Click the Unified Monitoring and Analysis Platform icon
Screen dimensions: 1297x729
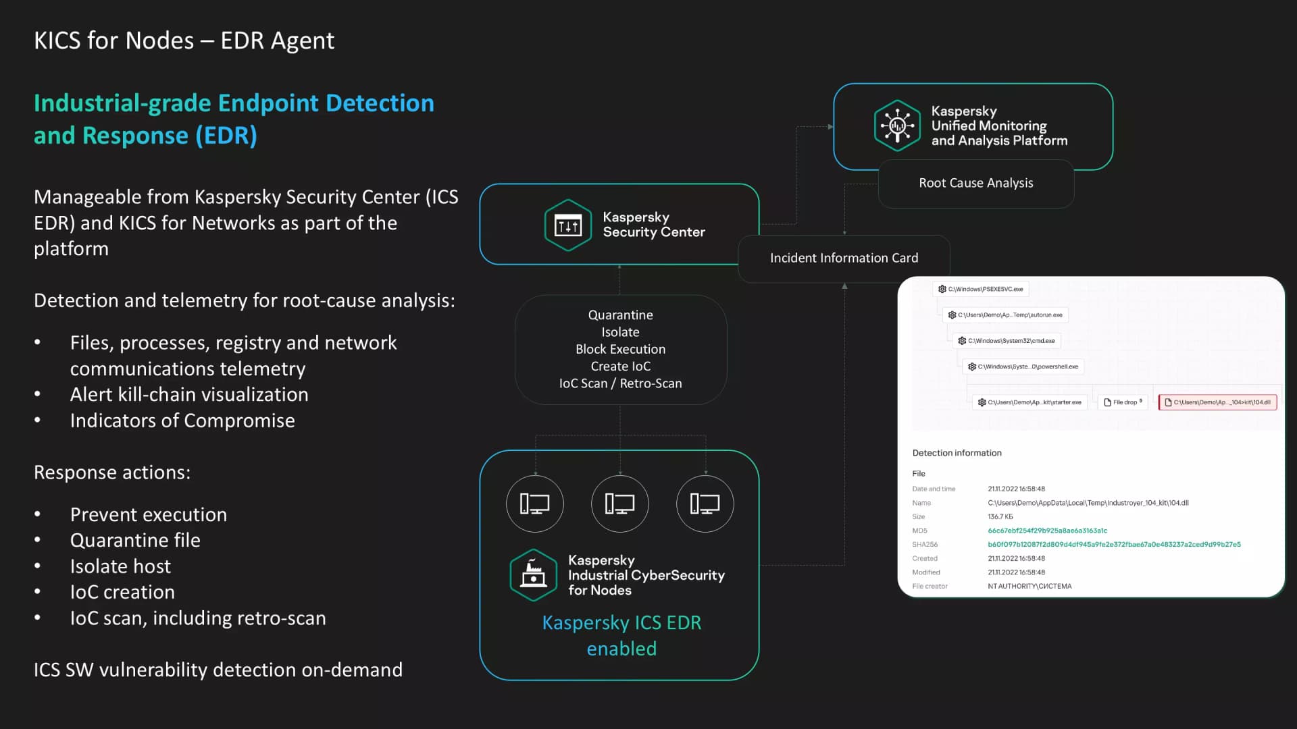click(897, 126)
